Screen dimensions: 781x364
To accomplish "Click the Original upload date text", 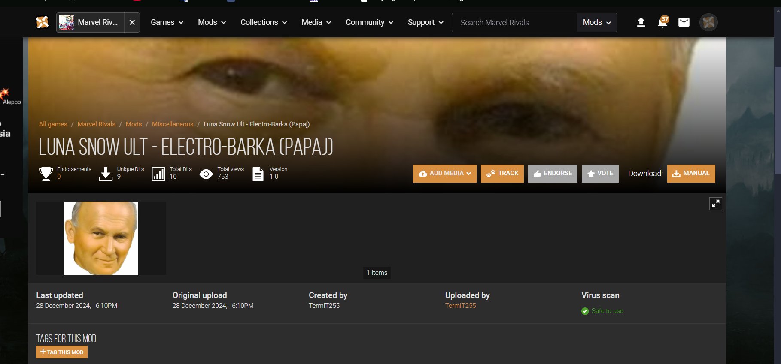I will click(x=213, y=305).
